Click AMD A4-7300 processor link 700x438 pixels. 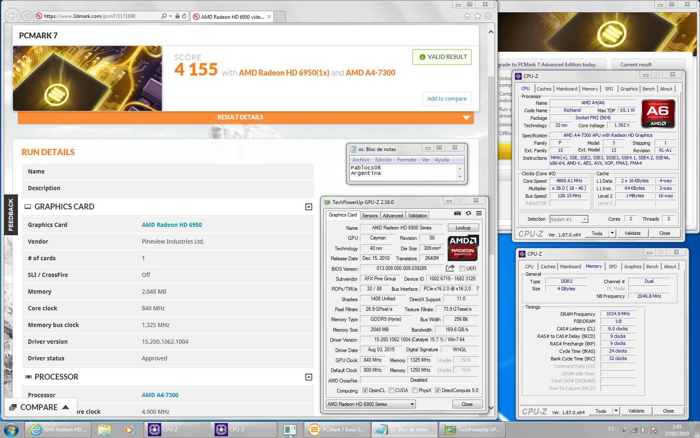coord(160,395)
